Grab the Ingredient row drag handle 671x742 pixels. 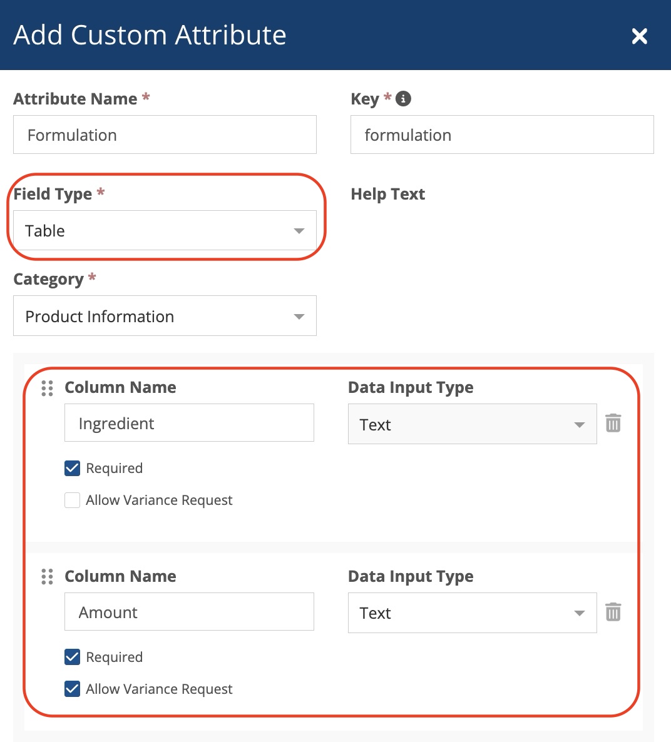[47, 389]
